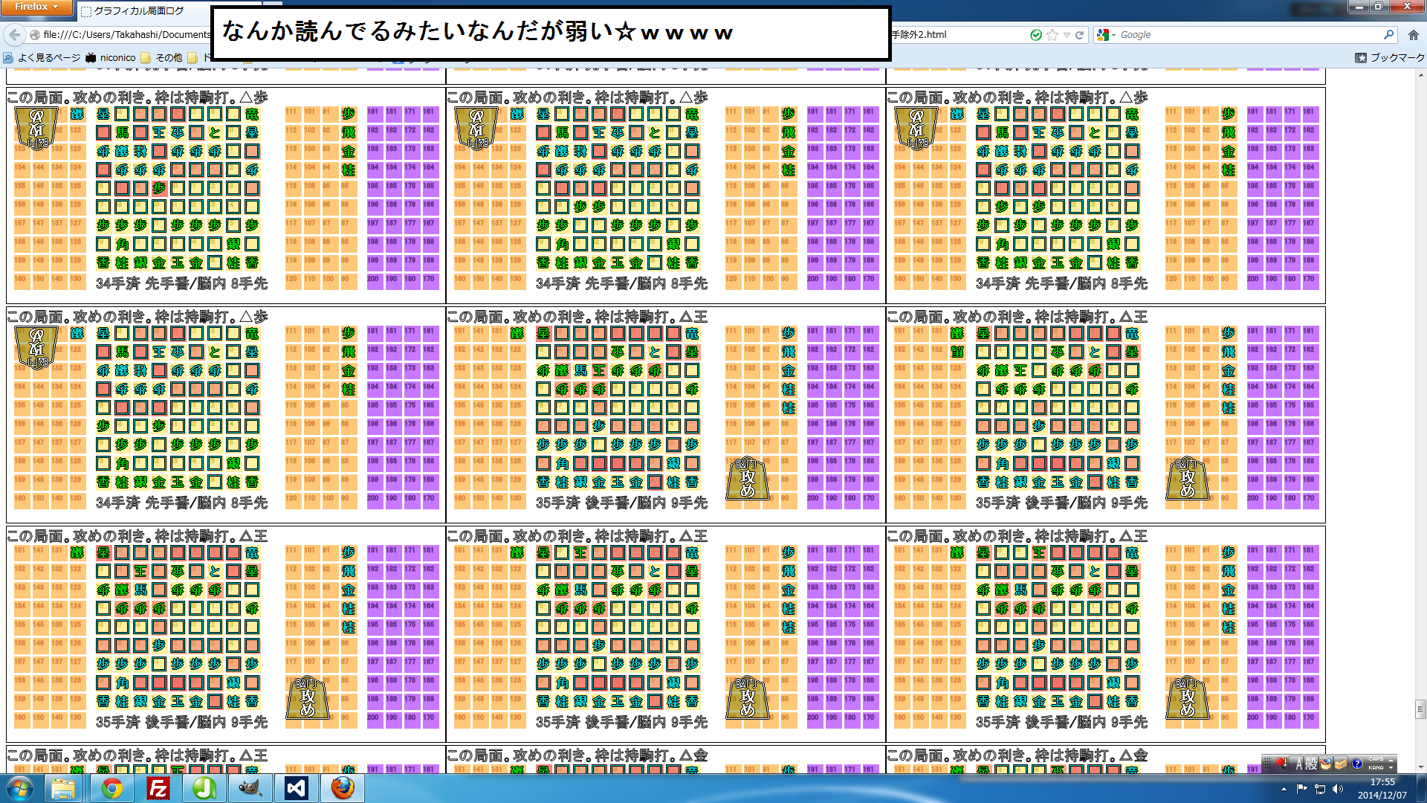Select the グラフィカル局面ログ tab
Viewport: 1427px width, 803px height.
click(137, 11)
